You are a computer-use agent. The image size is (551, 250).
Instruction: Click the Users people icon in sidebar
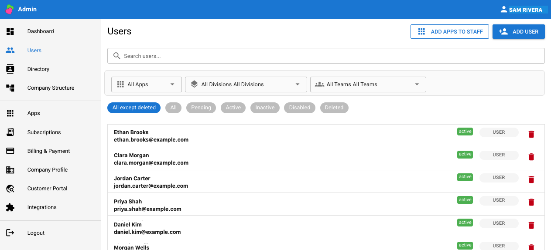coord(10,51)
